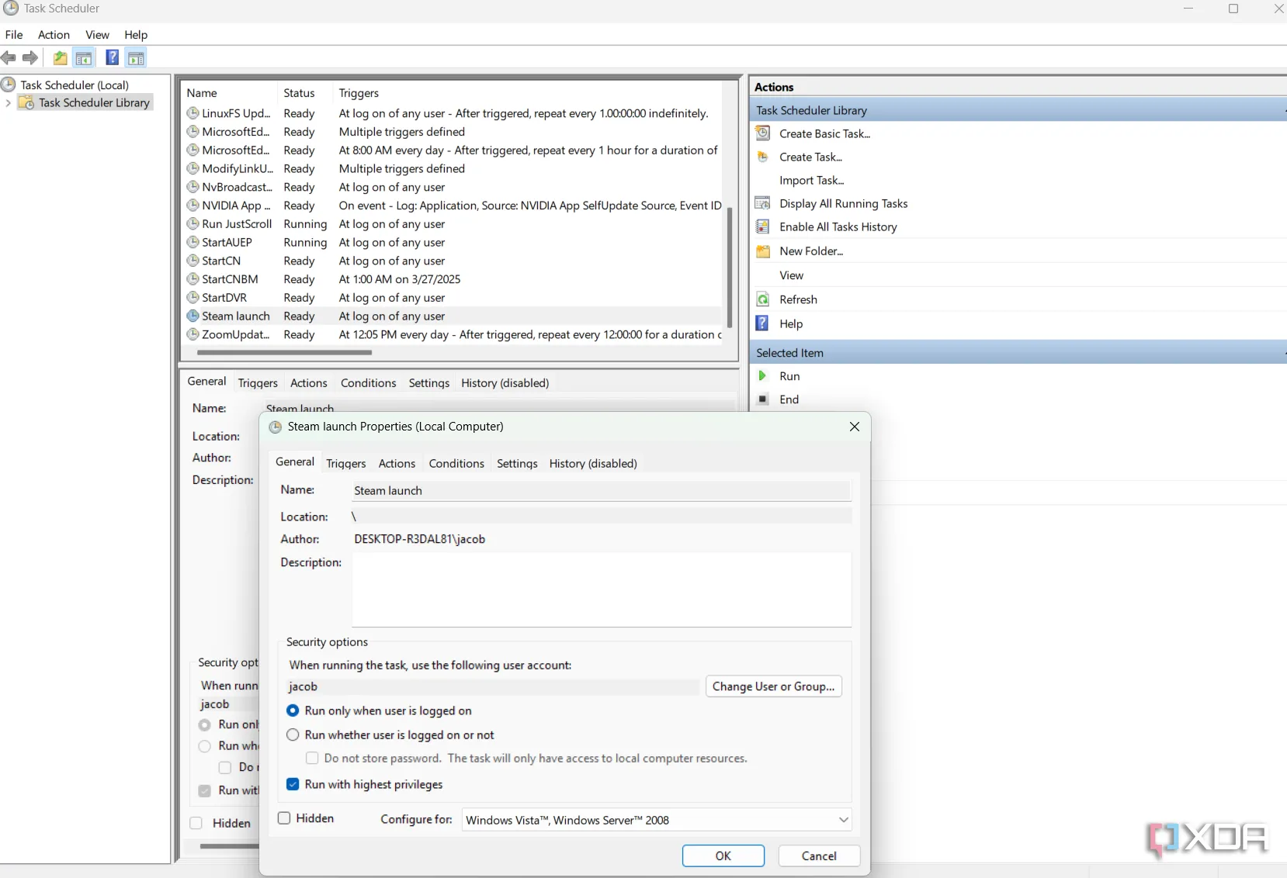Image resolution: width=1287 pixels, height=878 pixels.
Task: Click the New Folder icon
Action: pos(763,251)
